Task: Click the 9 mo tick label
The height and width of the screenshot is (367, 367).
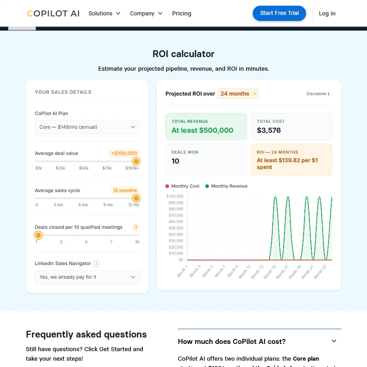Action: tap(108, 205)
